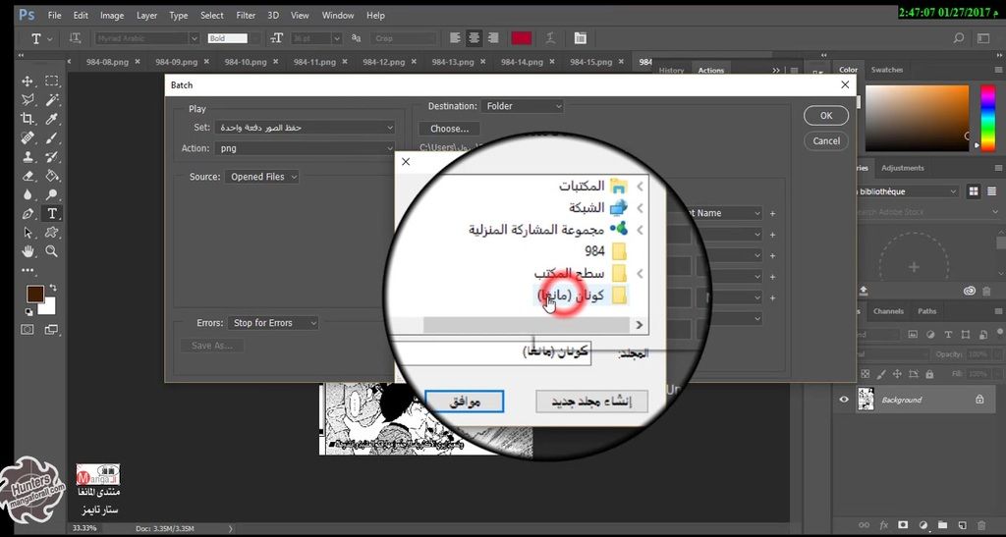Toggle center text alignment
The height and width of the screenshot is (537, 1006).
tap(474, 38)
